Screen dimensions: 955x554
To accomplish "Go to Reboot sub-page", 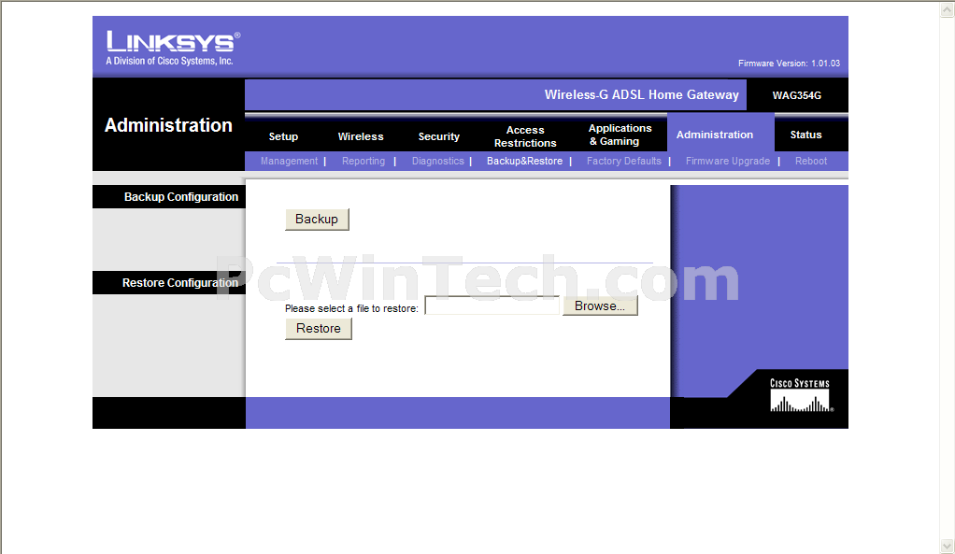I will [x=811, y=161].
